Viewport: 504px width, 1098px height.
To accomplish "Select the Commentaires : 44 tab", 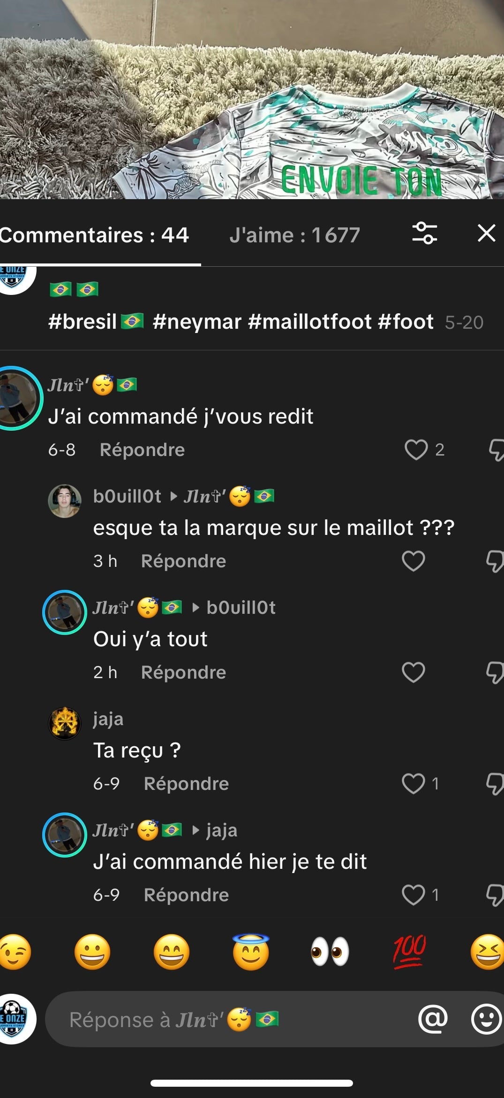I will (95, 235).
